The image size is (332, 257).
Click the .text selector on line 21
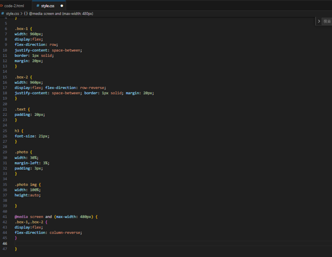[20, 109]
